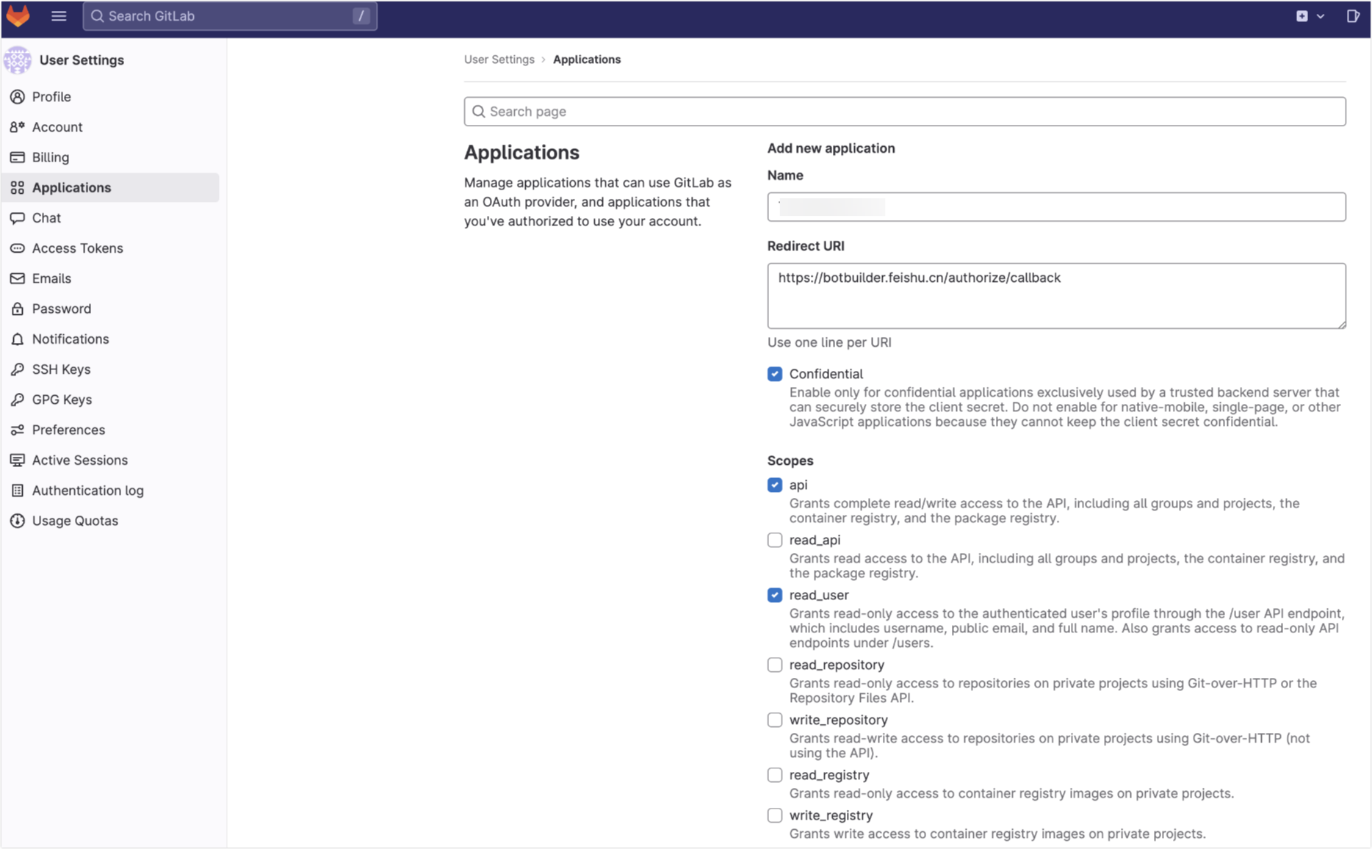The height and width of the screenshot is (849, 1372).
Task: Click the Password lock icon
Action: pos(18,308)
